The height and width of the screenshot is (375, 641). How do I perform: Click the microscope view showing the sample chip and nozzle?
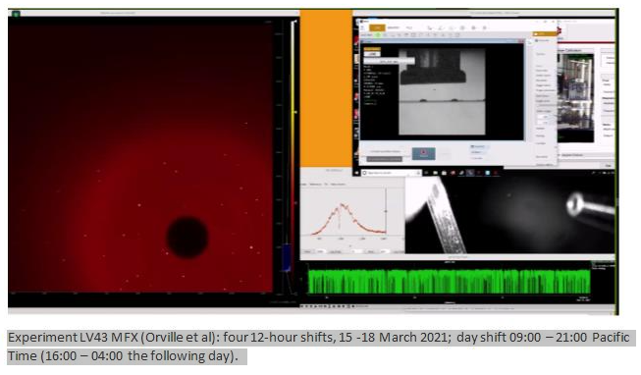pyautogui.click(x=509, y=215)
